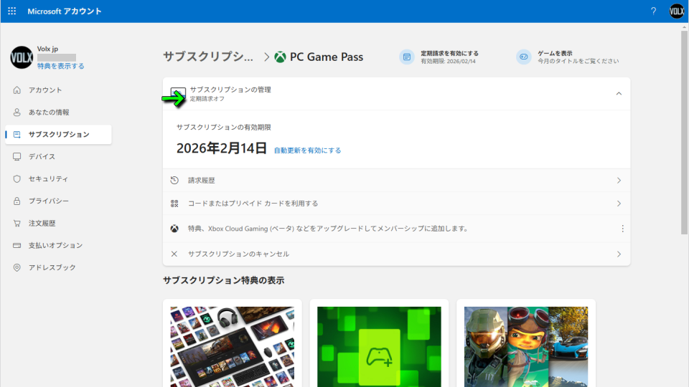Click the 自動更新を有効にする link
The width and height of the screenshot is (689, 387).
(307, 150)
